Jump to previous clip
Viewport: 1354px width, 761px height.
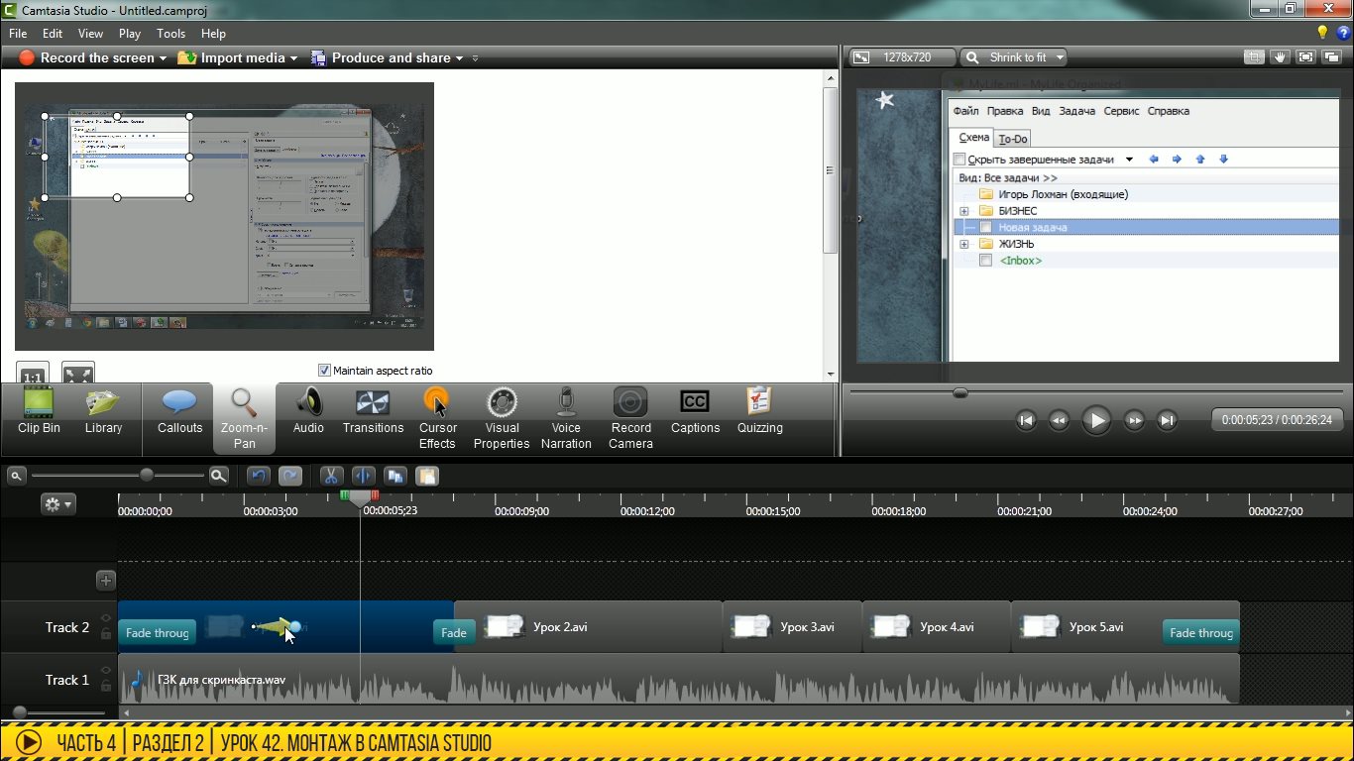(x=1027, y=420)
